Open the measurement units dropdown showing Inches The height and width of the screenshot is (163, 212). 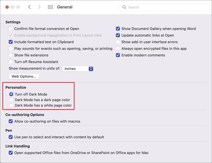coord(78,69)
